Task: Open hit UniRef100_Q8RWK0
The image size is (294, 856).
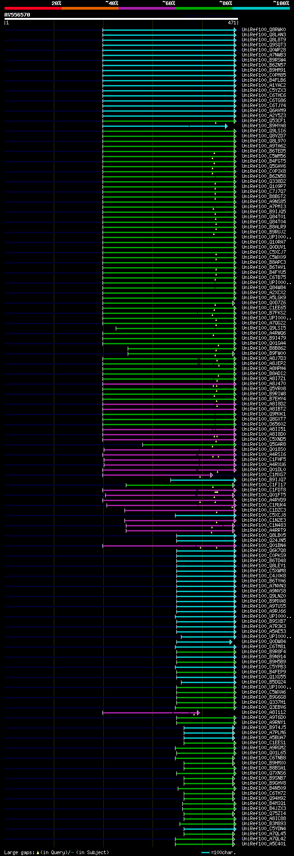Action: (264, 29)
